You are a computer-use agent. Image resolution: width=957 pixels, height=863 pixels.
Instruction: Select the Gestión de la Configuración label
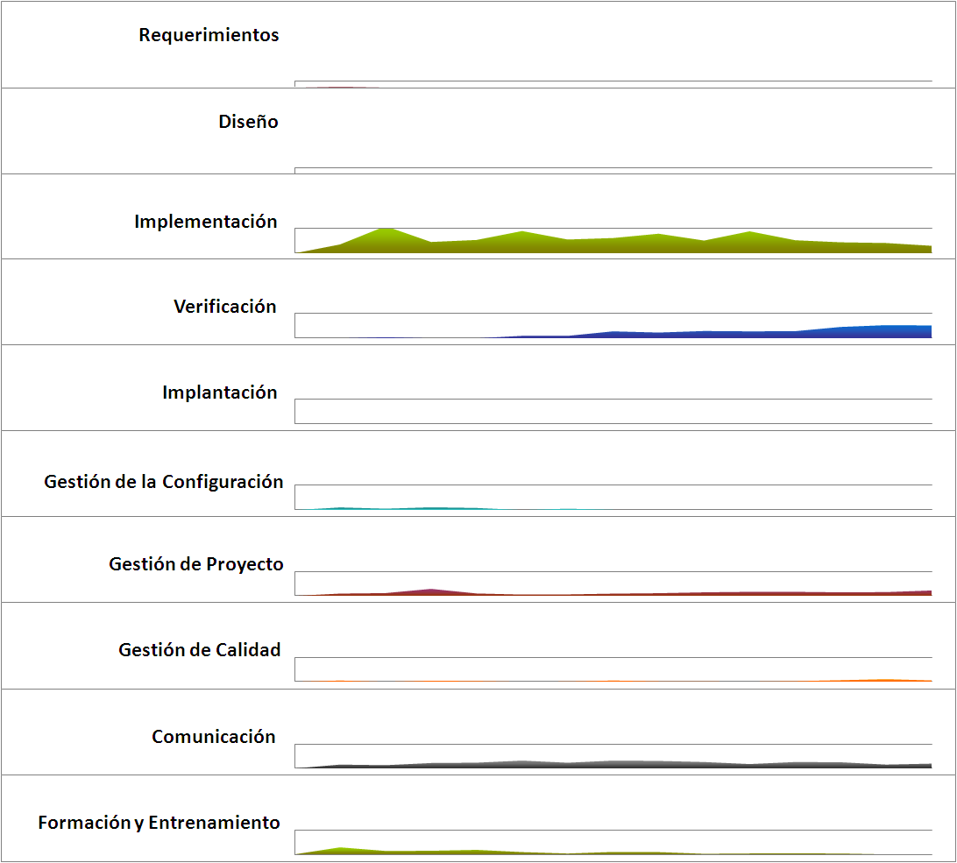pos(164,482)
